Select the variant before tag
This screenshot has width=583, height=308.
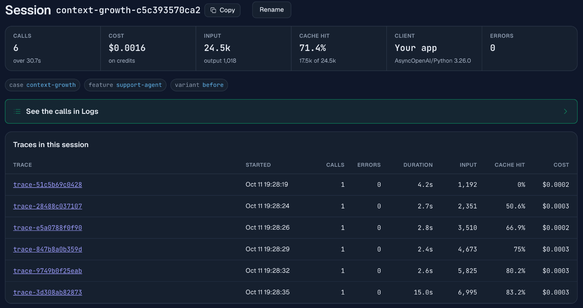(x=199, y=85)
